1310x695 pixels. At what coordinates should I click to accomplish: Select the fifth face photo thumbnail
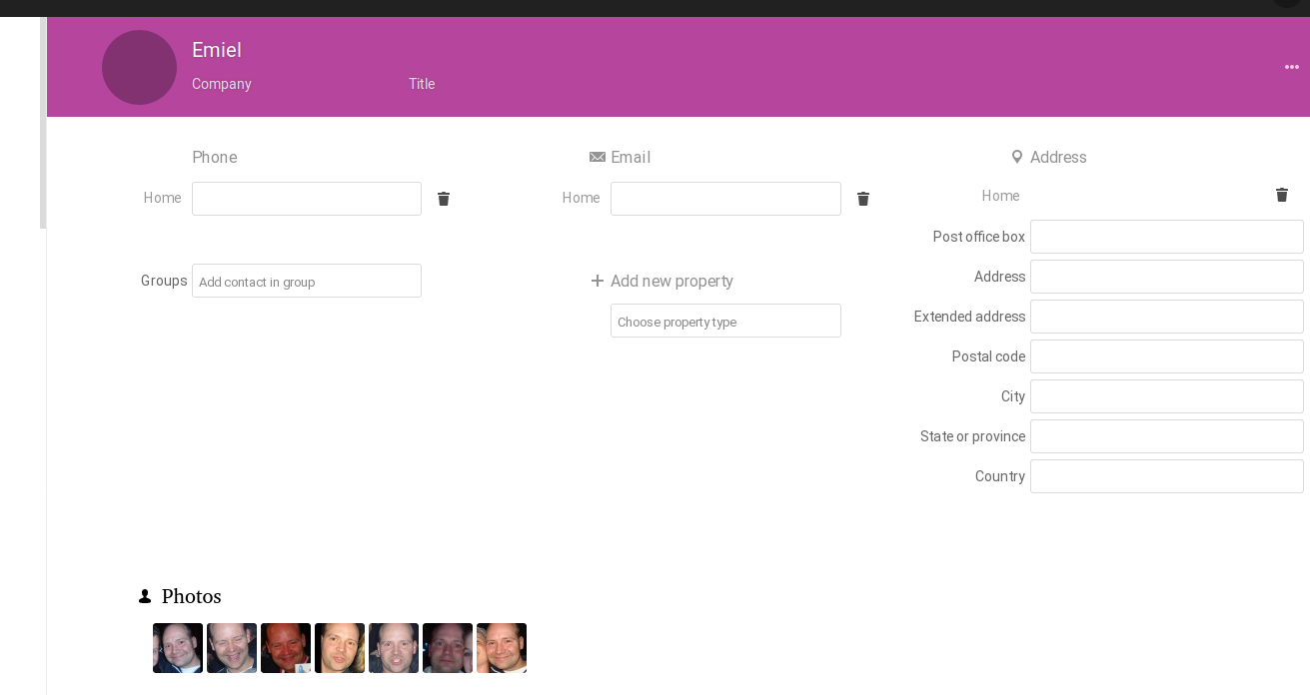pos(394,648)
